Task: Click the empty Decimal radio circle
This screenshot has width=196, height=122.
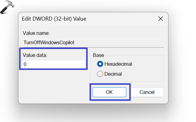Action: click(100, 74)
